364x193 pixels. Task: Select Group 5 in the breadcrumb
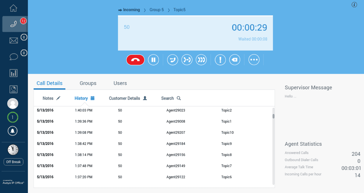(156, 10)
